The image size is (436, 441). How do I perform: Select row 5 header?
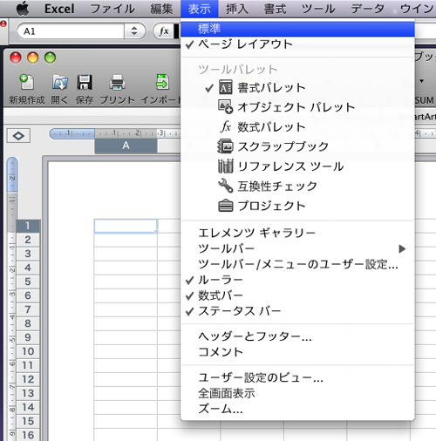click(x=28, y=282)
